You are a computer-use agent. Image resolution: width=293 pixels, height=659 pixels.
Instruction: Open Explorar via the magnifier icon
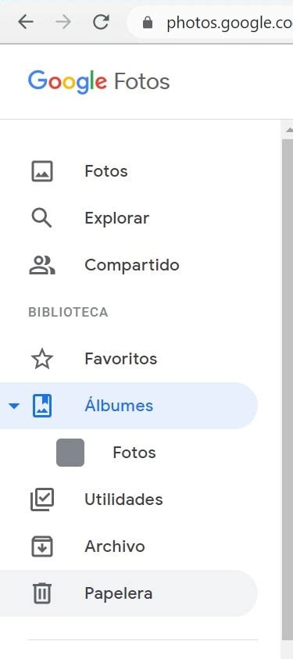tap(41, 218)
